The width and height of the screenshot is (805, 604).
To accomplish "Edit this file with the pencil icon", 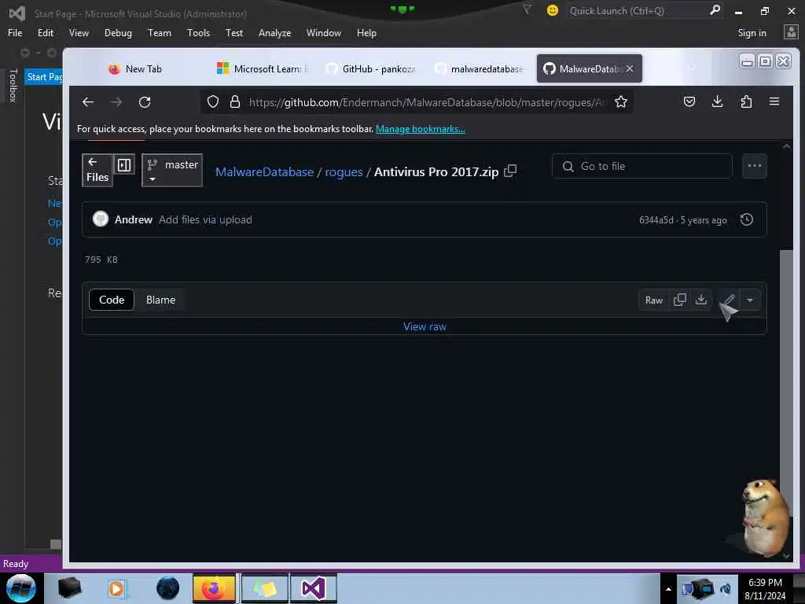I will click(x=729, y=300).
